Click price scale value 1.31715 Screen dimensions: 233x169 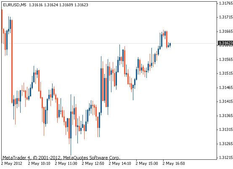tap(226, 17)
